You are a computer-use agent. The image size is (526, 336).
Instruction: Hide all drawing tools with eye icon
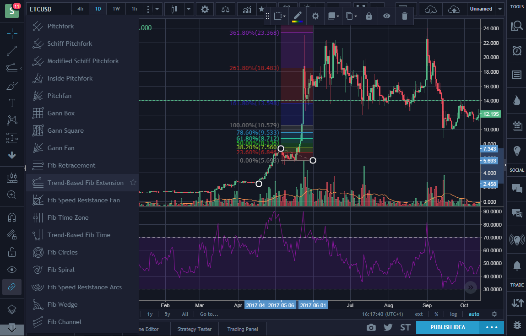(x=12, y=270)
